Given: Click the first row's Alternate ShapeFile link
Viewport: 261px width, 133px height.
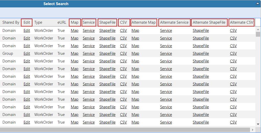Looking at the screenshot, I should coord(201,31).
